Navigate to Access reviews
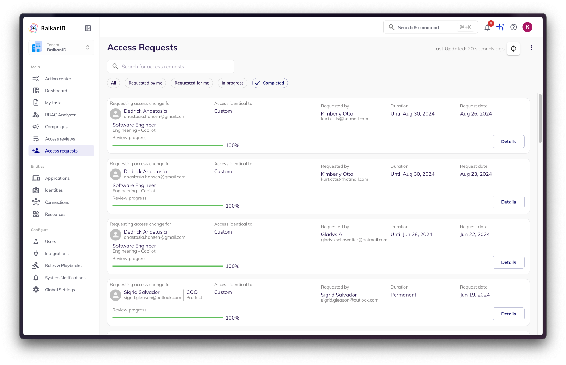This screenshot has width=566, height=365. (60, 139)
